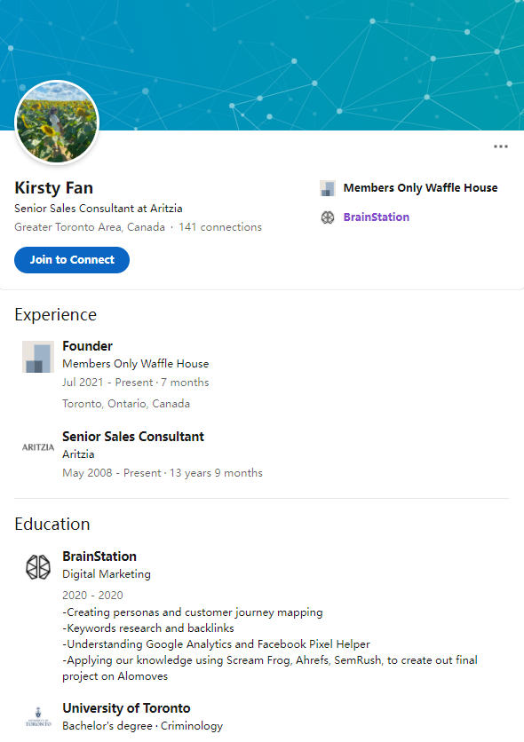The height and width of the screenshot is (742, 524).
Task: Open Members Only Waffle House header link
Action: click(x=420, y=188)
